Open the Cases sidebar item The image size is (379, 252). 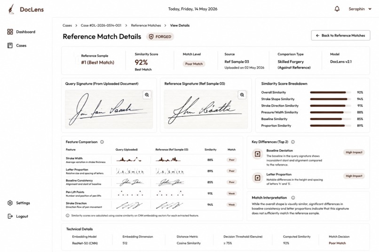tap(16, 46)
